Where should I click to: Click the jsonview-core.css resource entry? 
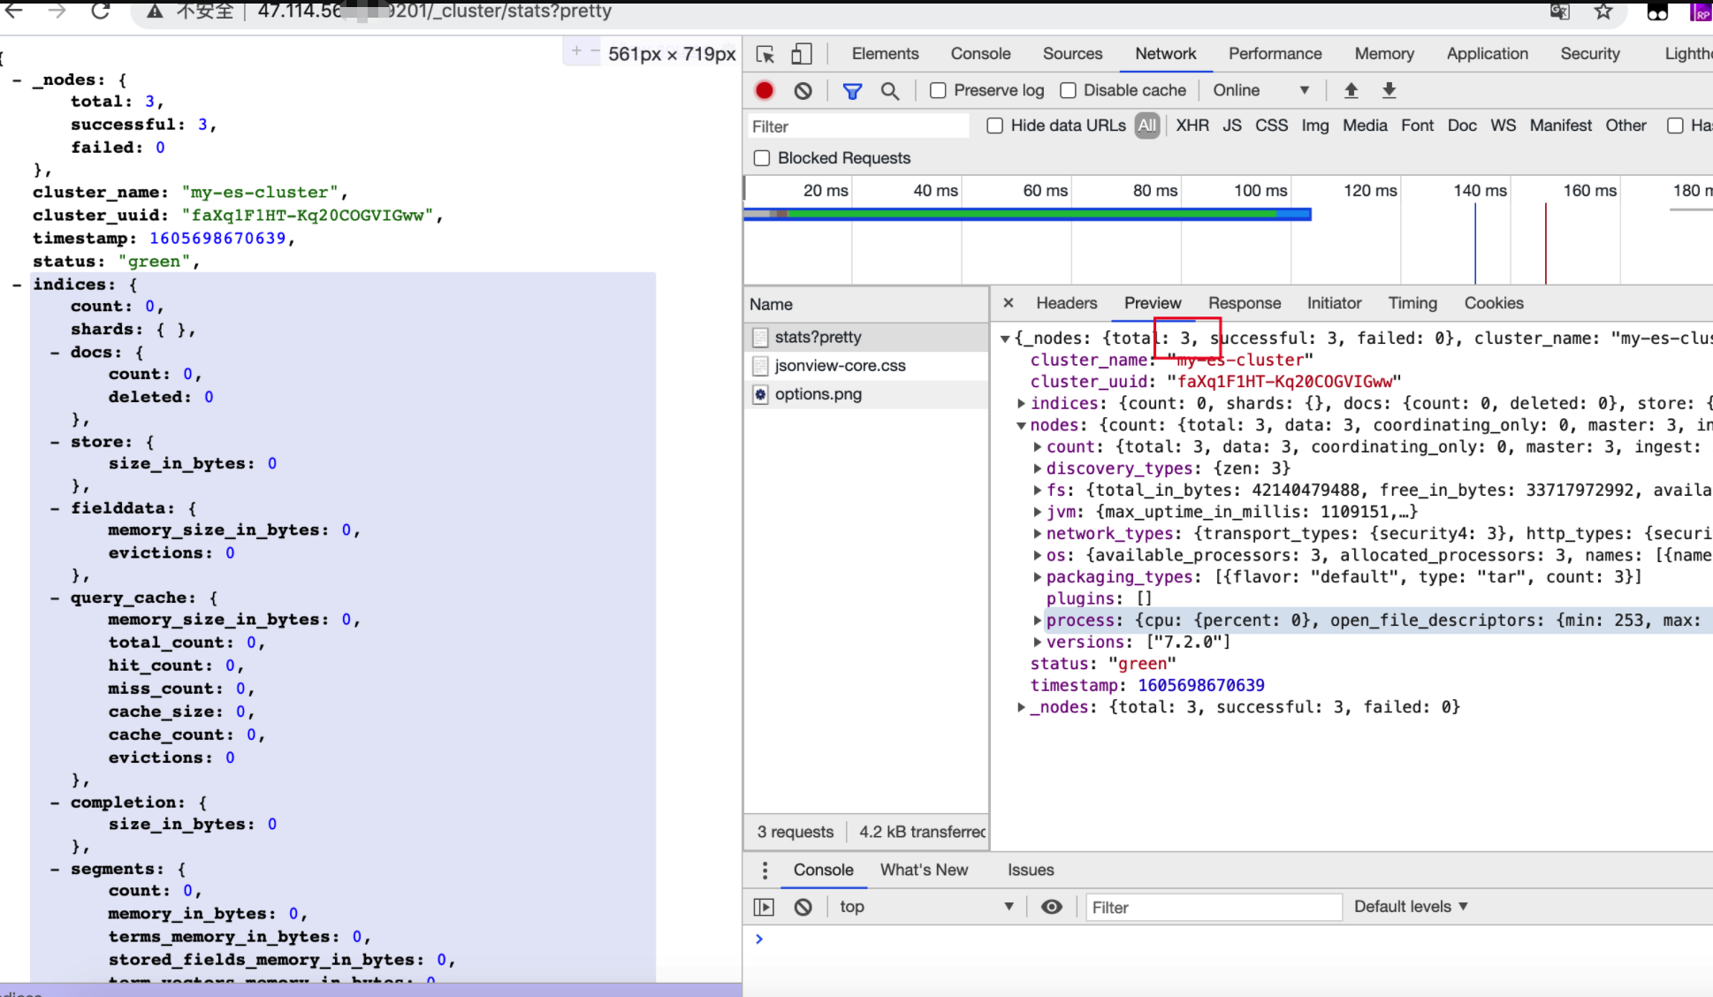pyautogui.click(x=840, y=366)
